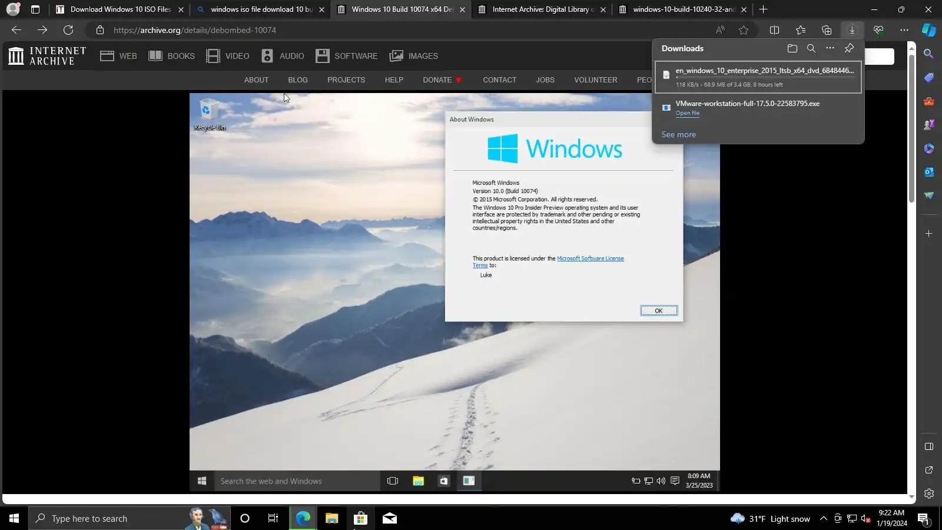942x530 pixels.
Task: Open Edge Settings and more menu
Action: [904, 30]
